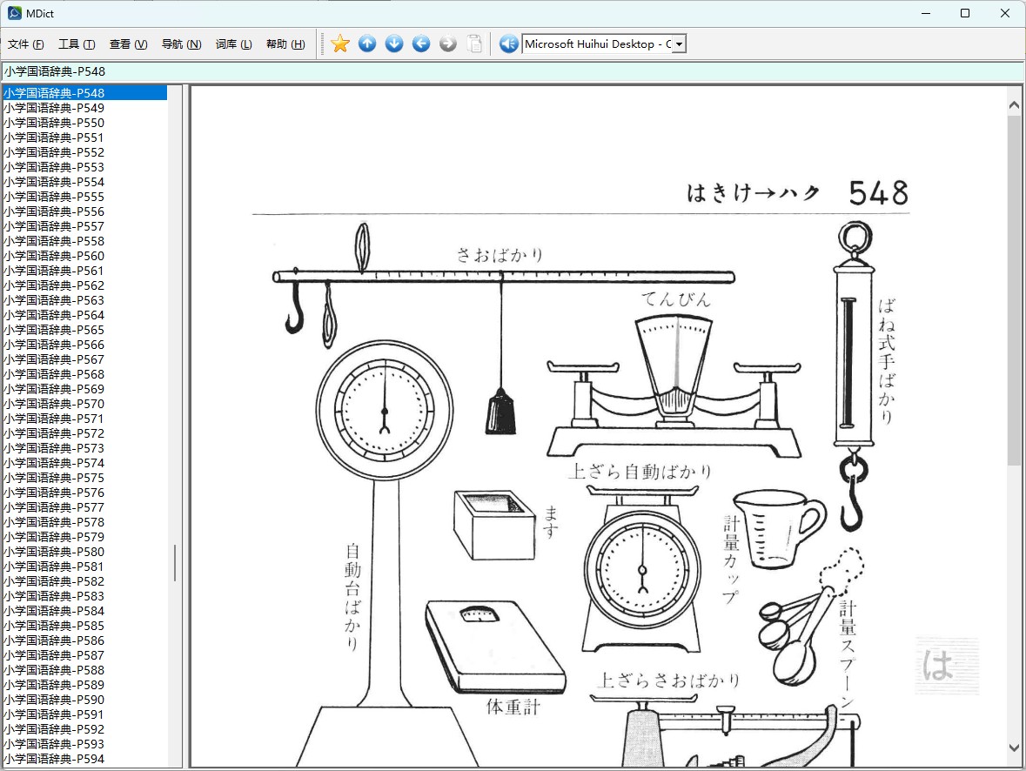This screenshot has width=1026, height=771.
Task: Open the 帮助 (H) menu
Action: click(285, 44)
